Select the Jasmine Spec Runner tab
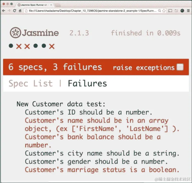The image size is (192, 183). point(34,5)
